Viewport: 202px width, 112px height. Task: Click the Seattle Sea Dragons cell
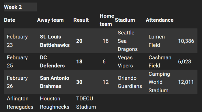[128, 41]
